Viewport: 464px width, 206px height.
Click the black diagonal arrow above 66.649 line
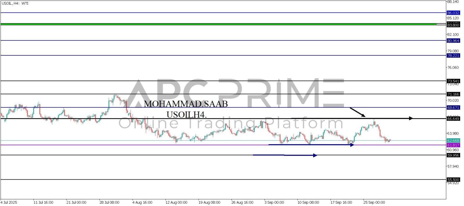pos(357,112)
